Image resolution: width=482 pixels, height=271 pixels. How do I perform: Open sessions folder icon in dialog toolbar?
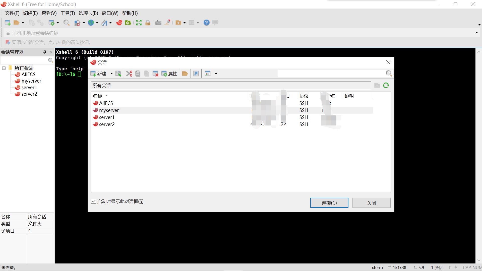point(185,74)
